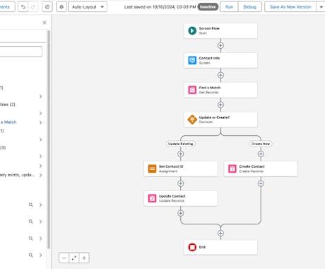The image size is (325, 269).
Task: Add element before End node
Action: [220, 233]
